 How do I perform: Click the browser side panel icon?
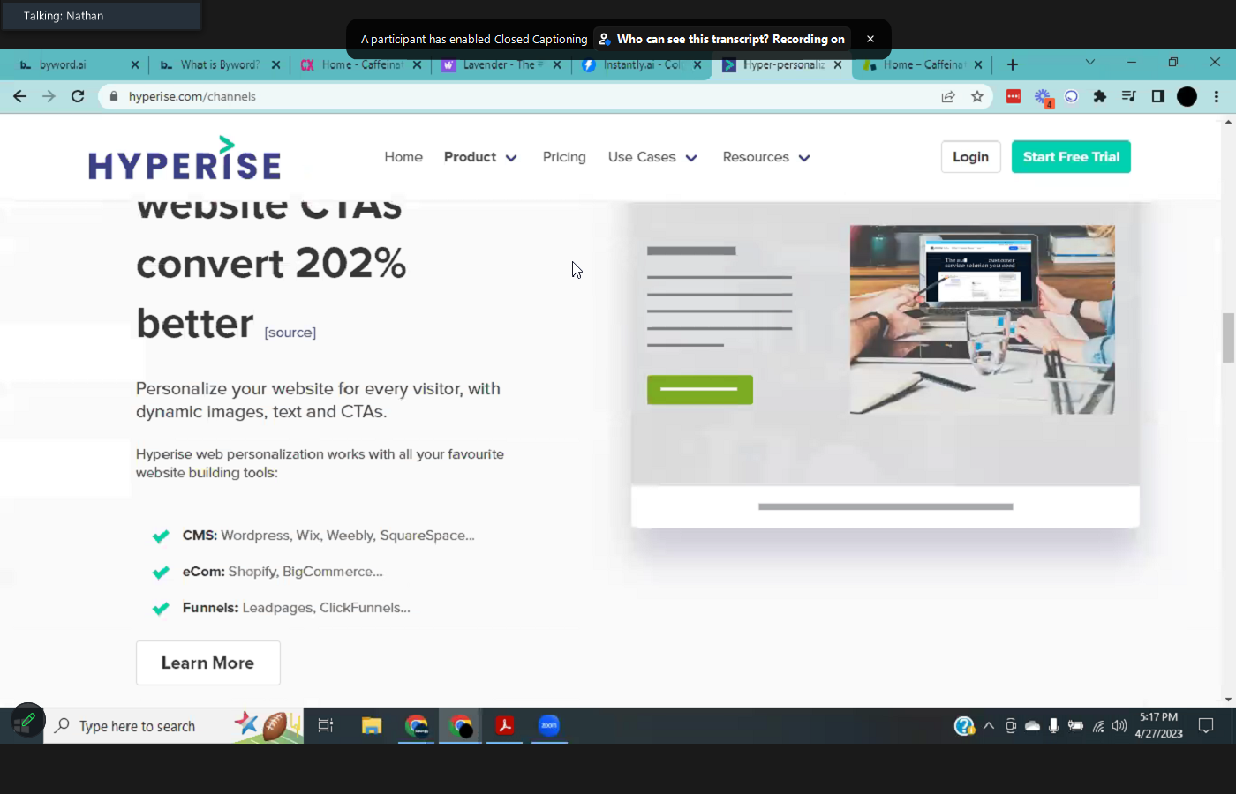click(1157, 96)
